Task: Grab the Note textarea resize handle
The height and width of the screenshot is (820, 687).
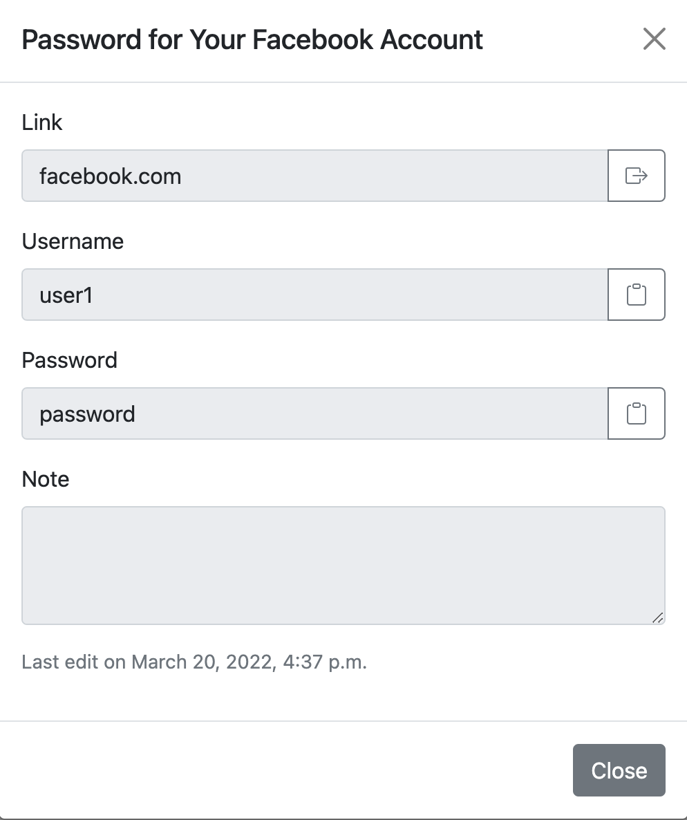Action: [658, 617]
